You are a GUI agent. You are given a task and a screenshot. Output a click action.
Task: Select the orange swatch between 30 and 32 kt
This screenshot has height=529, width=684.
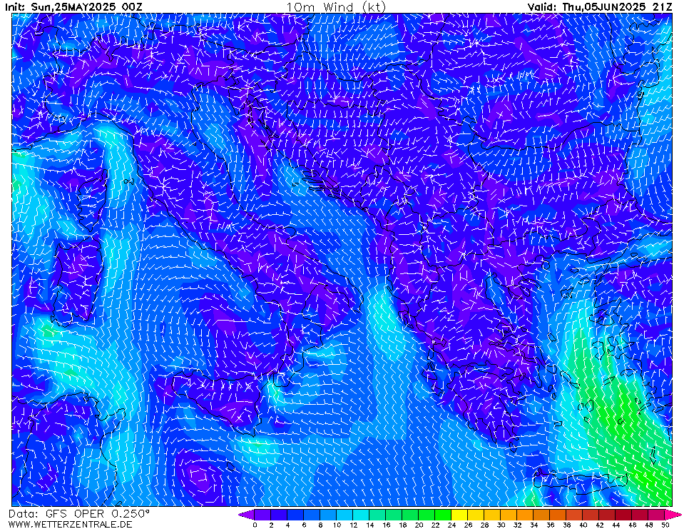click(509, 515)
